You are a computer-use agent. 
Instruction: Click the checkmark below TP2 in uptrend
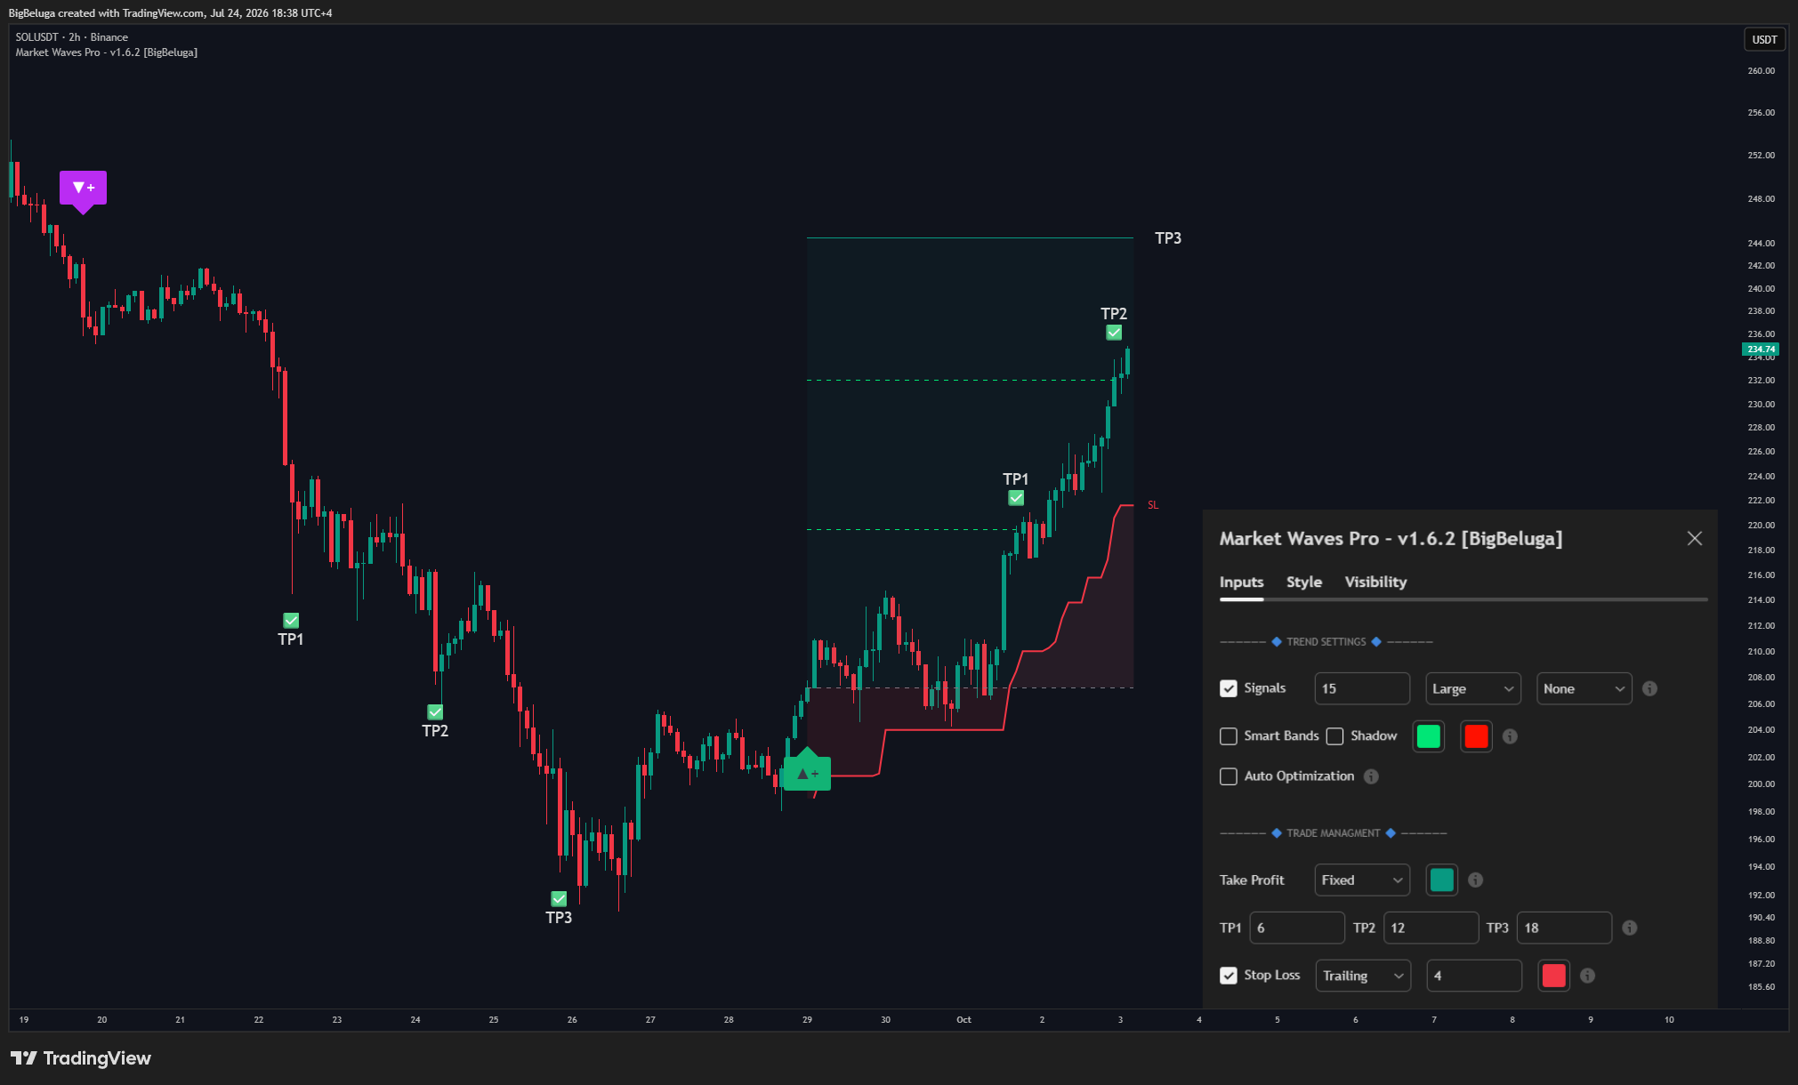1114,333
